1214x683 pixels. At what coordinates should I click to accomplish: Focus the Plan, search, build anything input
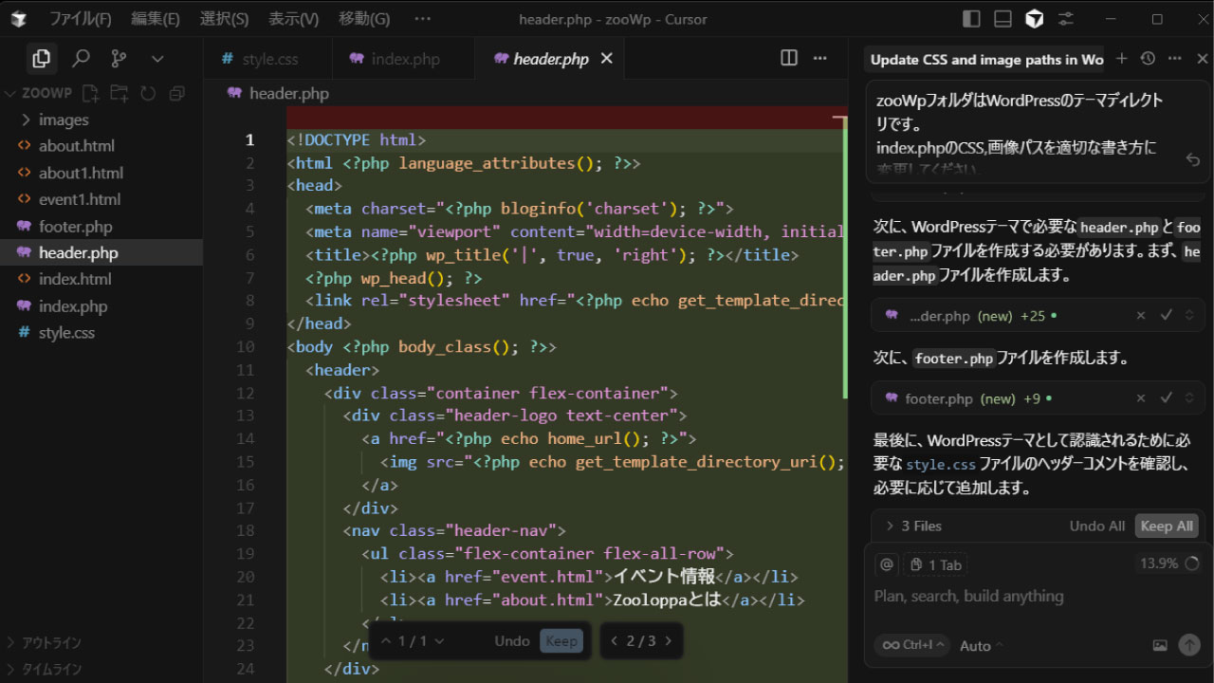[1038, 596]
